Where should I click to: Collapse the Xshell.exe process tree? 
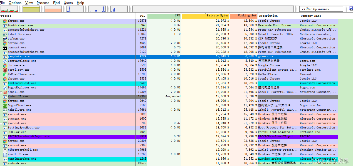(1, 92)
